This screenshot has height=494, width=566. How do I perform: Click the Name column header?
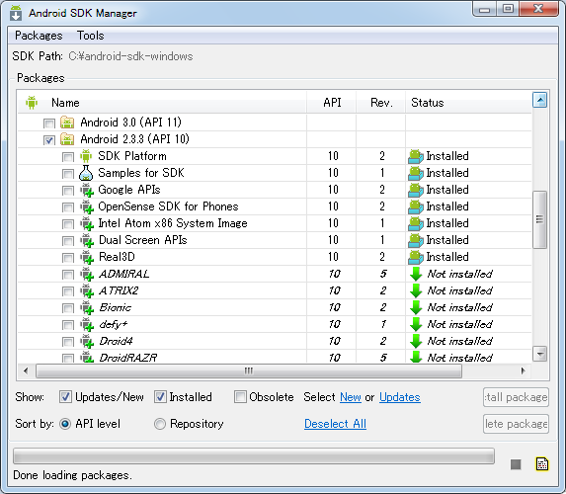(x=162, y=103)
